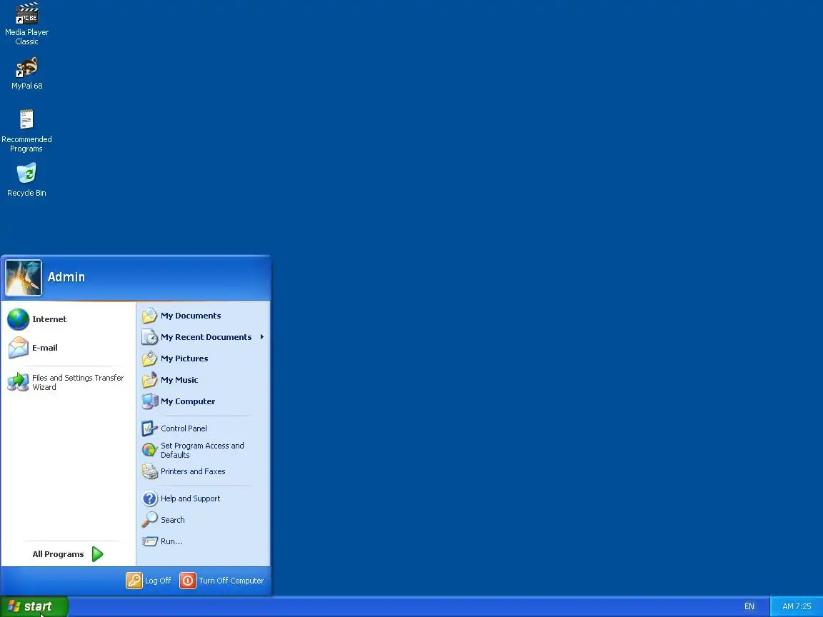Click the Admin user name text

coord(66,277)
